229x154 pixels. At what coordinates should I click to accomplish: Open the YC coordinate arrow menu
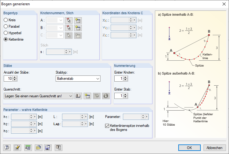(135, 28)
